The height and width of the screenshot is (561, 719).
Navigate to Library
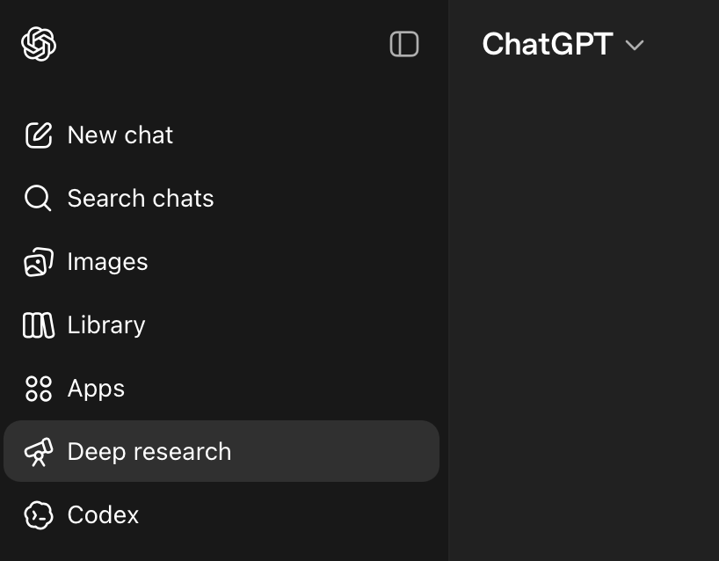tap(105, 324)
